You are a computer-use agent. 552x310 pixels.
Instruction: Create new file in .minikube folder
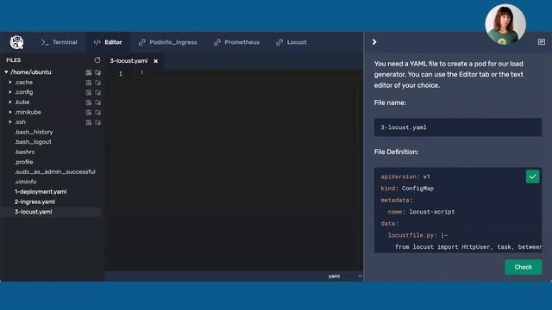click(89, 113)
